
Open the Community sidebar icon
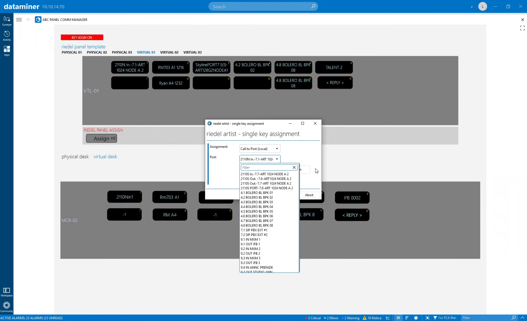pos(7,307)
